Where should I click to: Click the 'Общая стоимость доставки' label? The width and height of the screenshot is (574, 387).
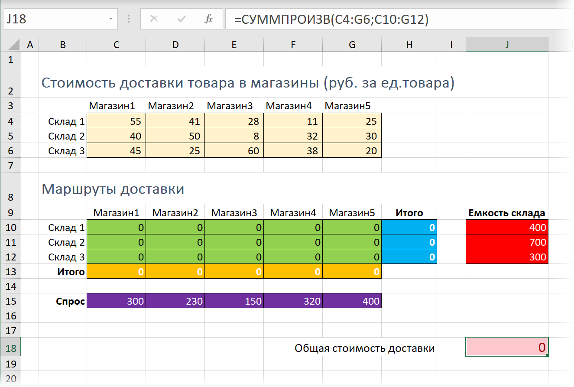[x=365, y=348]
